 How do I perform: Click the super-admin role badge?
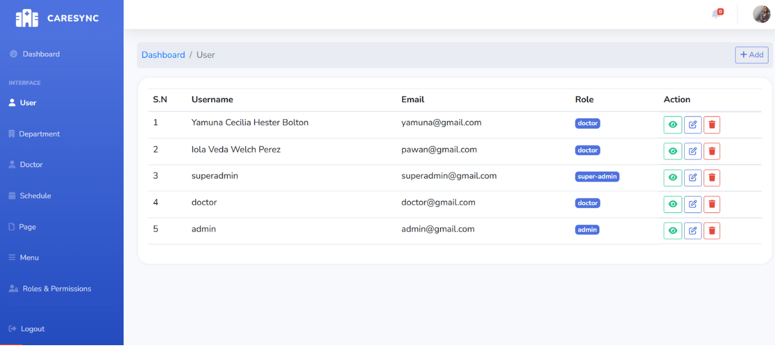click(597, 177)
